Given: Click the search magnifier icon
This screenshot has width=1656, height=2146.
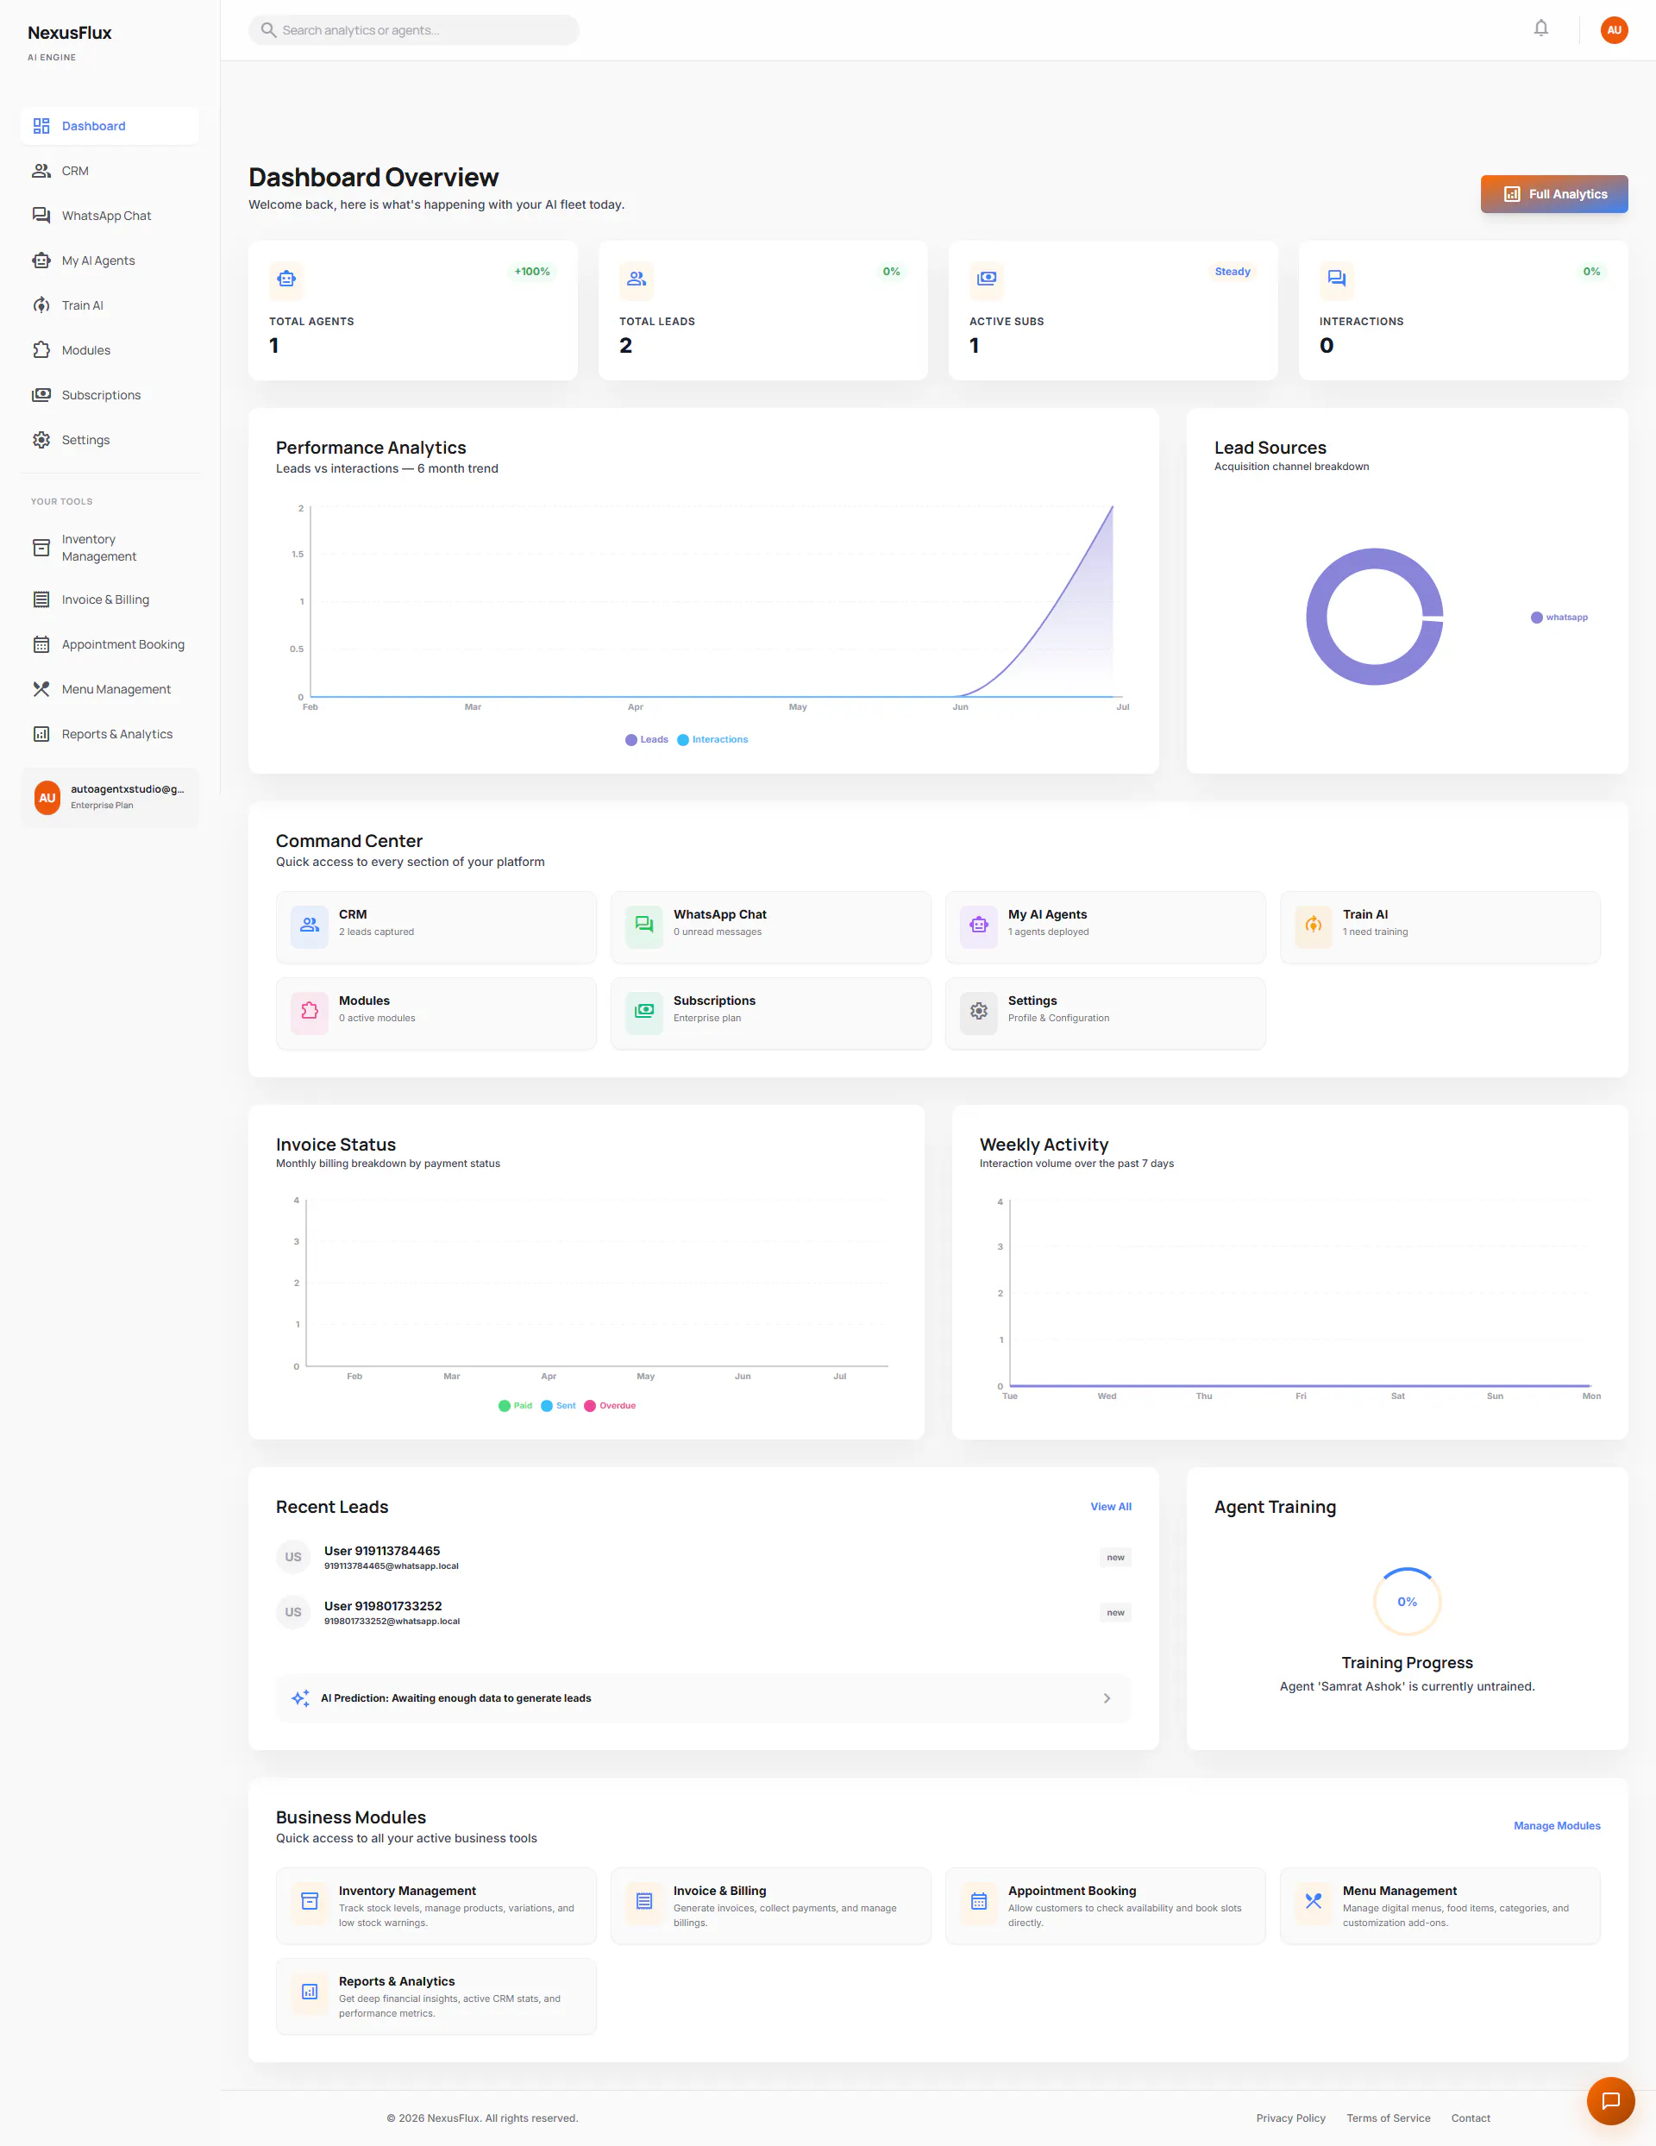Looking at the screenshot, I should click(267, 29).
